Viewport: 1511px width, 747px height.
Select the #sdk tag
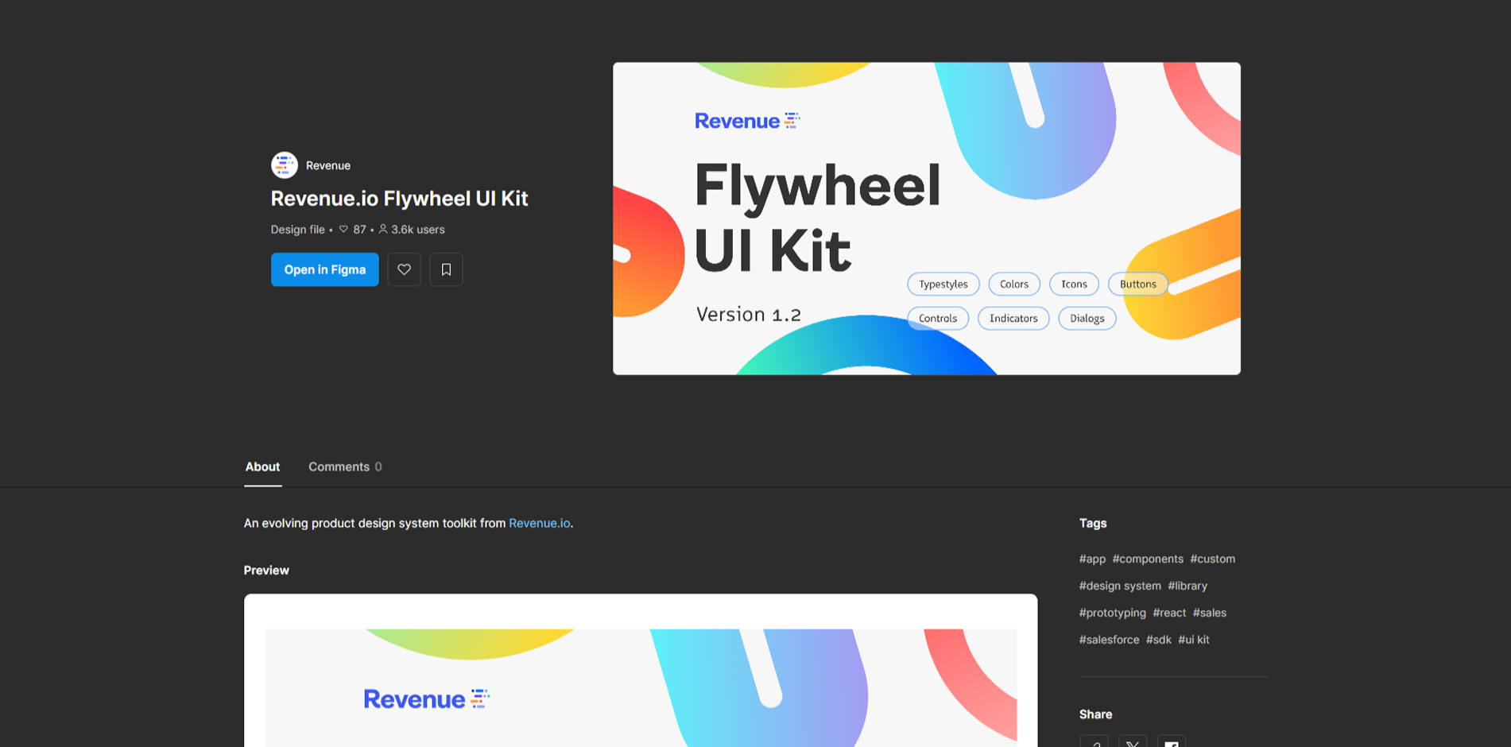(x=1158, y=640)
